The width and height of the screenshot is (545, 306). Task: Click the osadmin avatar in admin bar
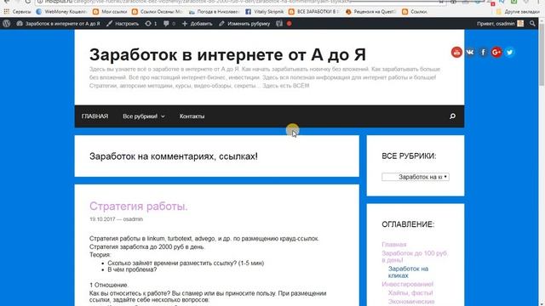tap(520, 24)
